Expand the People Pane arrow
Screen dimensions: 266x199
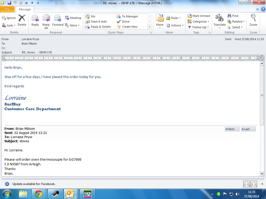tap(262, 184)
